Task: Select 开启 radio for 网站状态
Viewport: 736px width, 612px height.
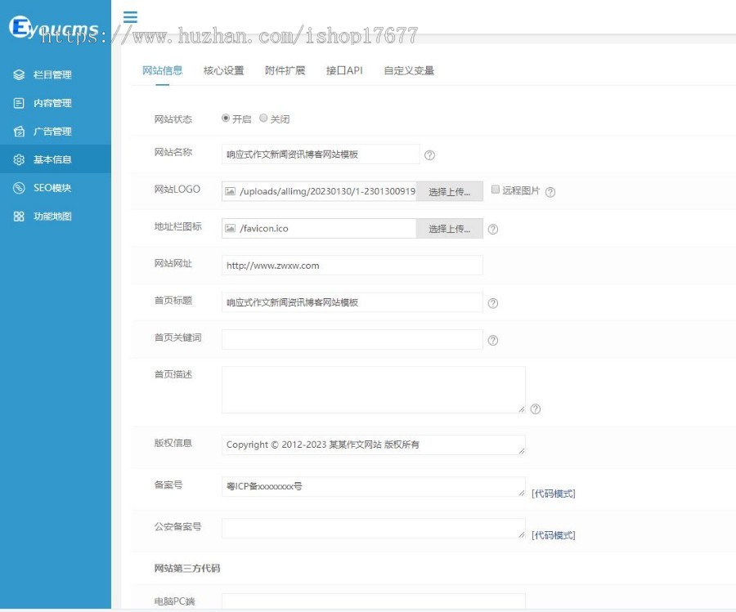Action: [x=226, y=118]
